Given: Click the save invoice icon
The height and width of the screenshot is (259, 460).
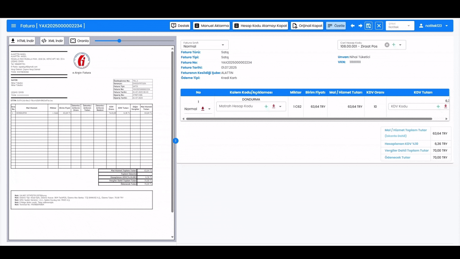Looking at the screenshot, I should 369,26.
